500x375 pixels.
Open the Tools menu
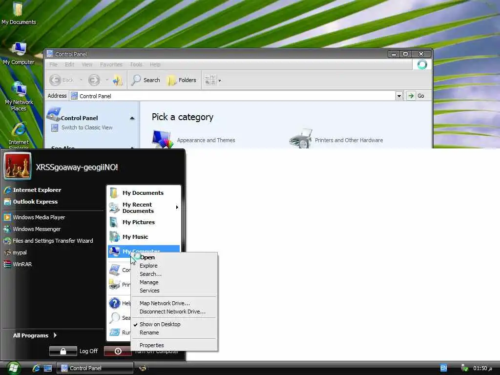coord(136,64)
